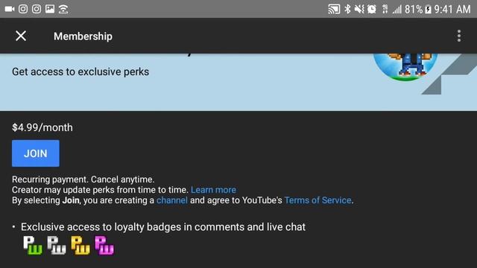Tap the $4.99/month price text
477x268 pixels.
42,127
